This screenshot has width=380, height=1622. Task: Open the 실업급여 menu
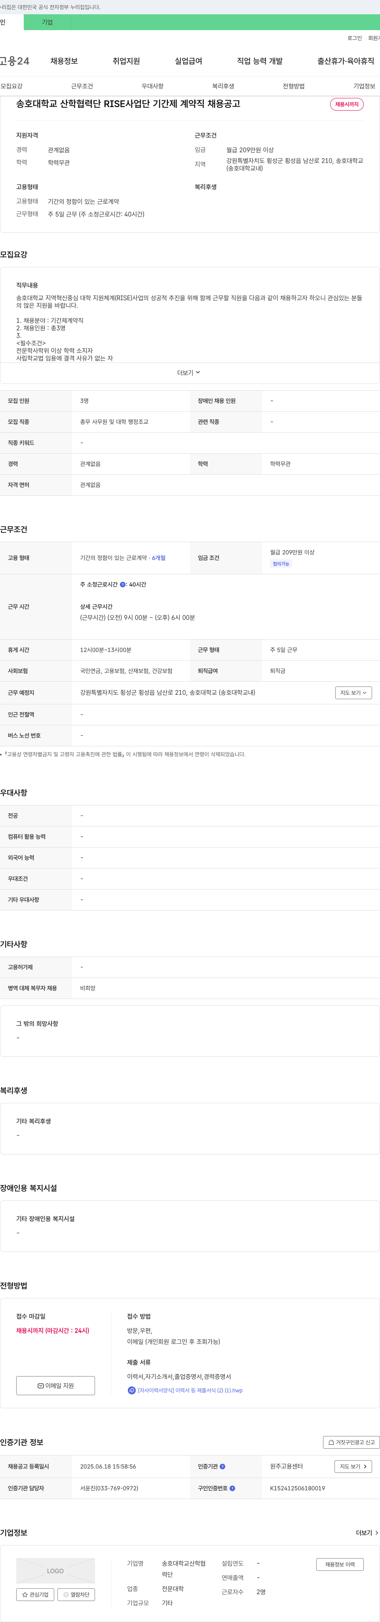(188, 61)
